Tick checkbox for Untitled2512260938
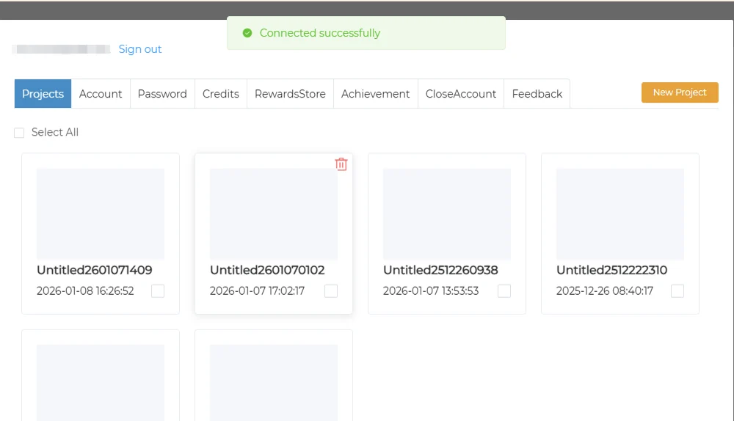Viewport: 734px width, 421px height. (504, 291)
